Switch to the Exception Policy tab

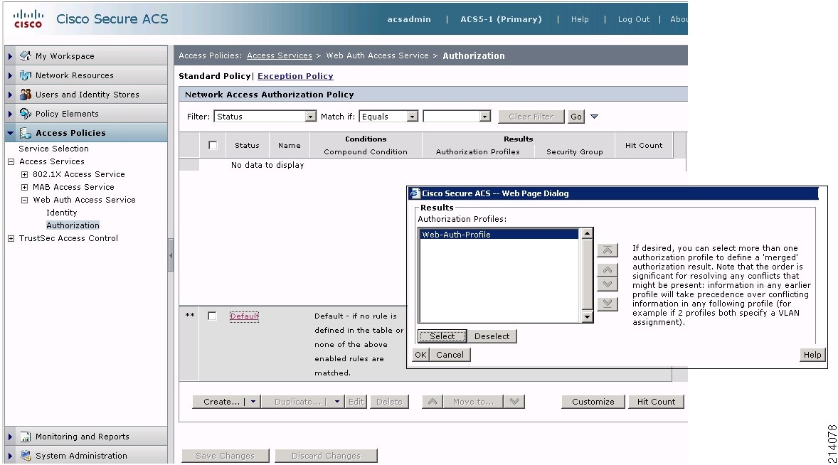click(295, 76)
